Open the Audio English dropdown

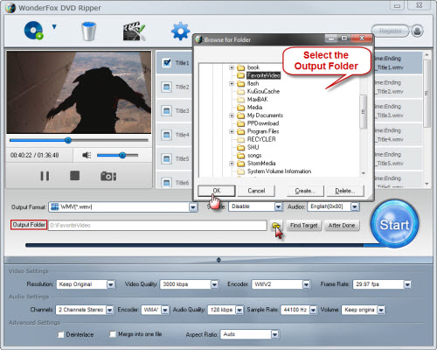click(355, 206)
